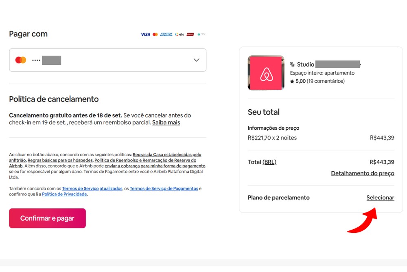Click Saiba mais about cancellation policy
The image size is (407, 272).
point(166,122)
